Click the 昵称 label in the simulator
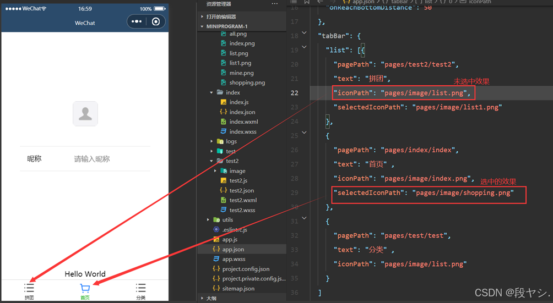The image size is (553, 303). tap(34, 159)
